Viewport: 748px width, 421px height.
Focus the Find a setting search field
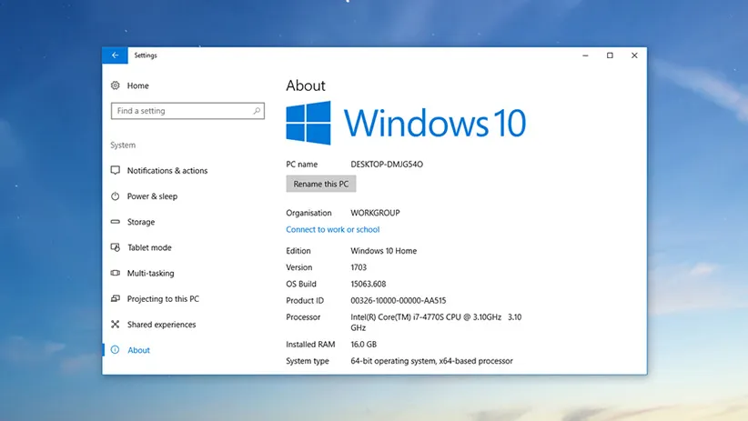(180, 111)
